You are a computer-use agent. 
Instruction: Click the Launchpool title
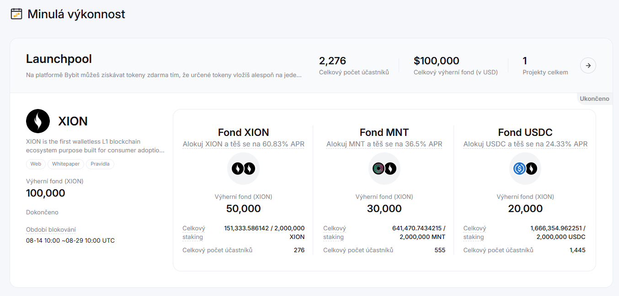click(59, 59)
